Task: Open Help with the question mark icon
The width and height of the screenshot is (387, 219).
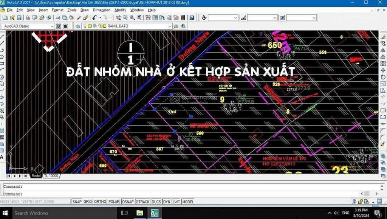Action: [x=192, y=18]
